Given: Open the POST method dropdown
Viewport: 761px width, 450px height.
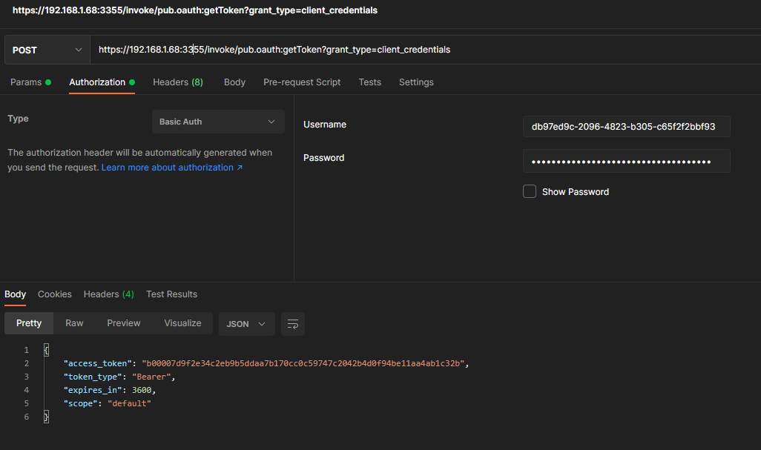Looking at the screenshot, I should [47, 50].
